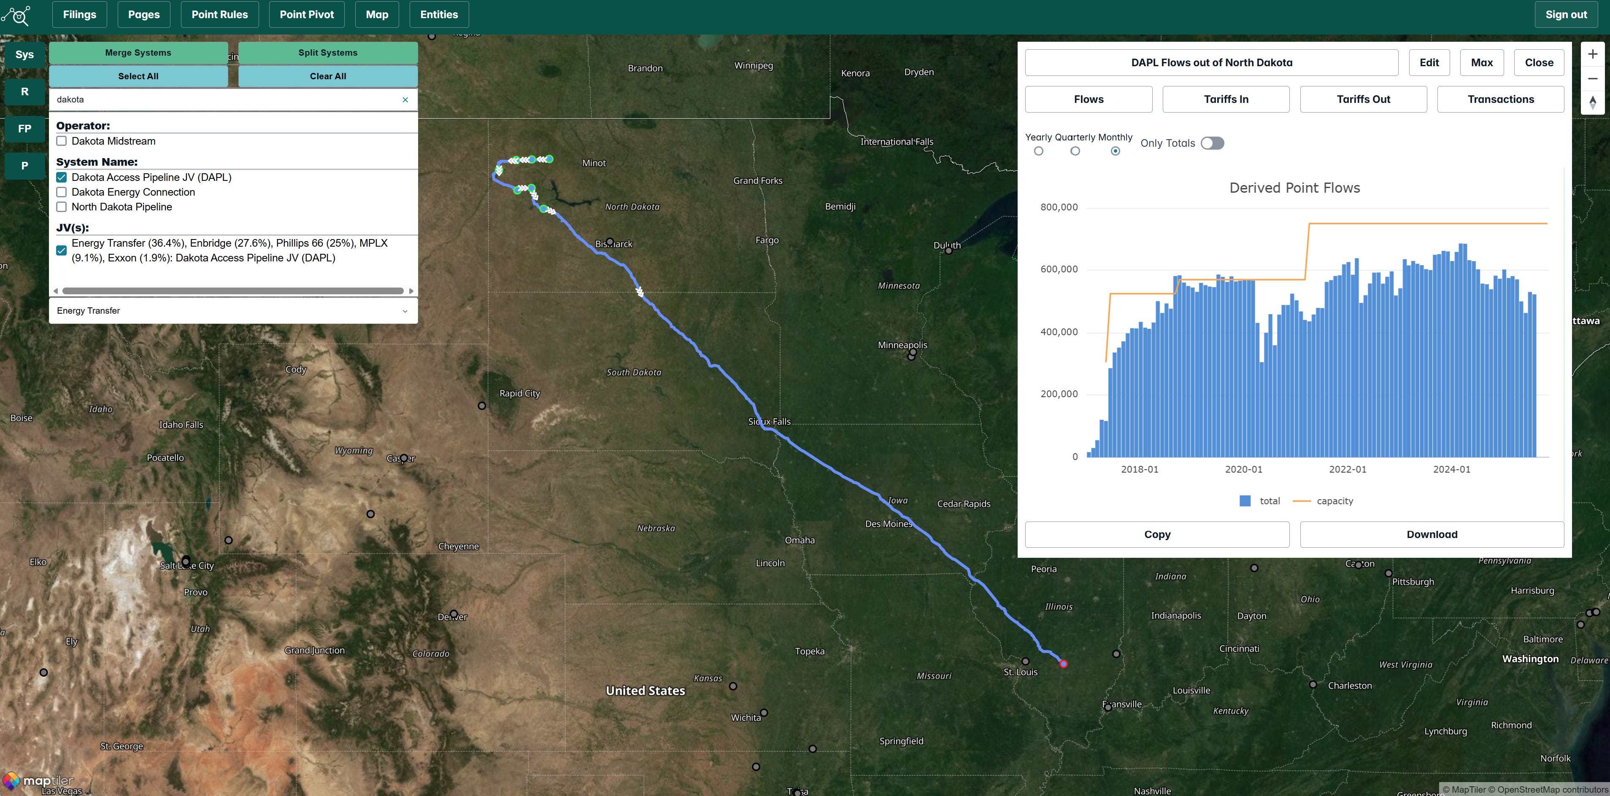Clear the dakota search text
The height and width of the screenshot is (796, 1610).
pyautogui.click(x=405, y=100)
